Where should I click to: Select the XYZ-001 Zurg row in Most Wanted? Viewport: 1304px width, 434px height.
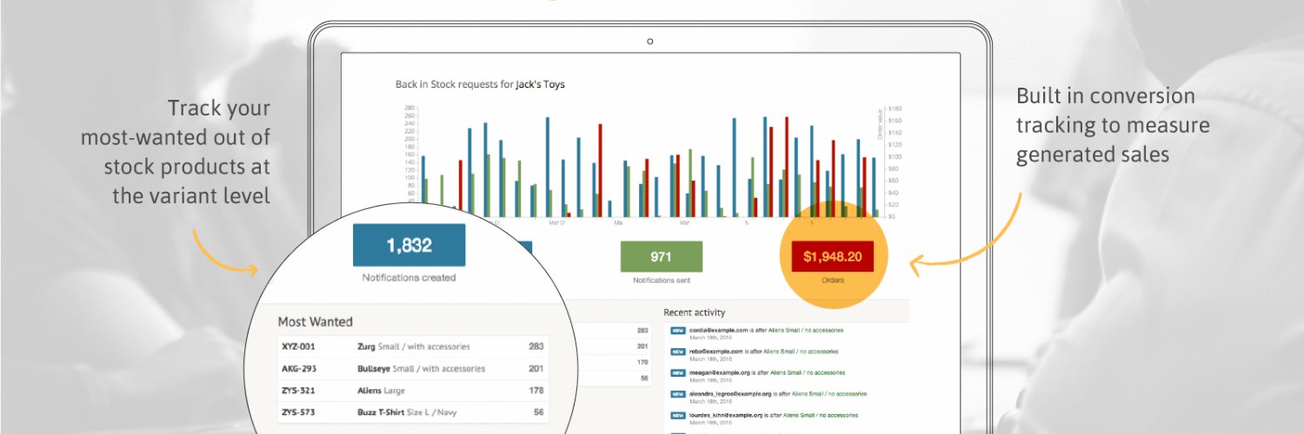413,346
